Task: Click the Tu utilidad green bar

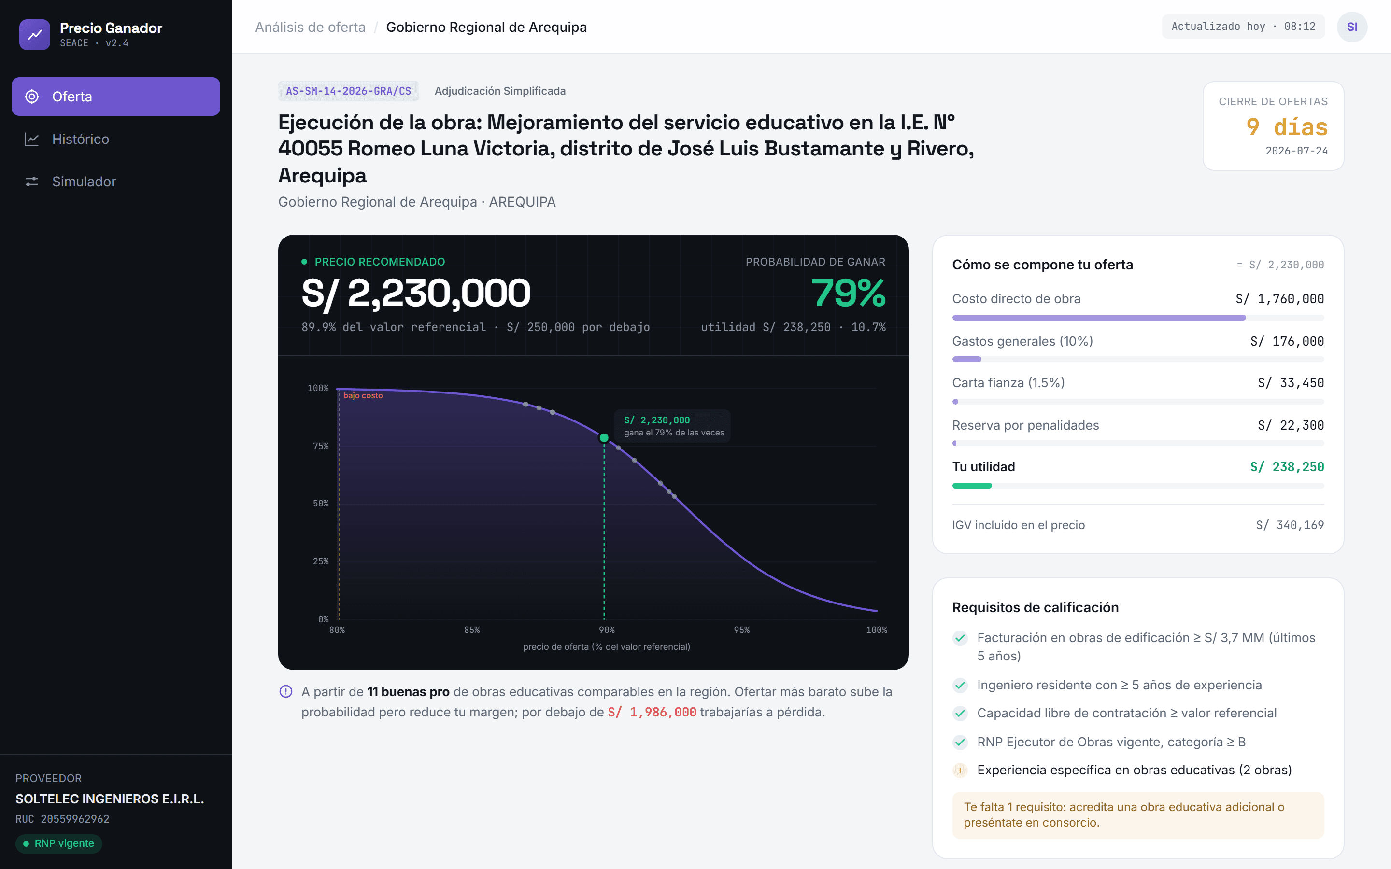Action: (x=972, y=486)
